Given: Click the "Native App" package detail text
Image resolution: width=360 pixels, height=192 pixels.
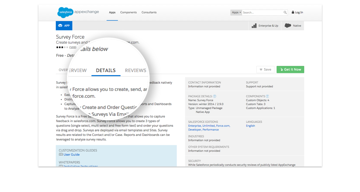Looking at the screenshot, I should pyautogui.click(x=203, y=112).
